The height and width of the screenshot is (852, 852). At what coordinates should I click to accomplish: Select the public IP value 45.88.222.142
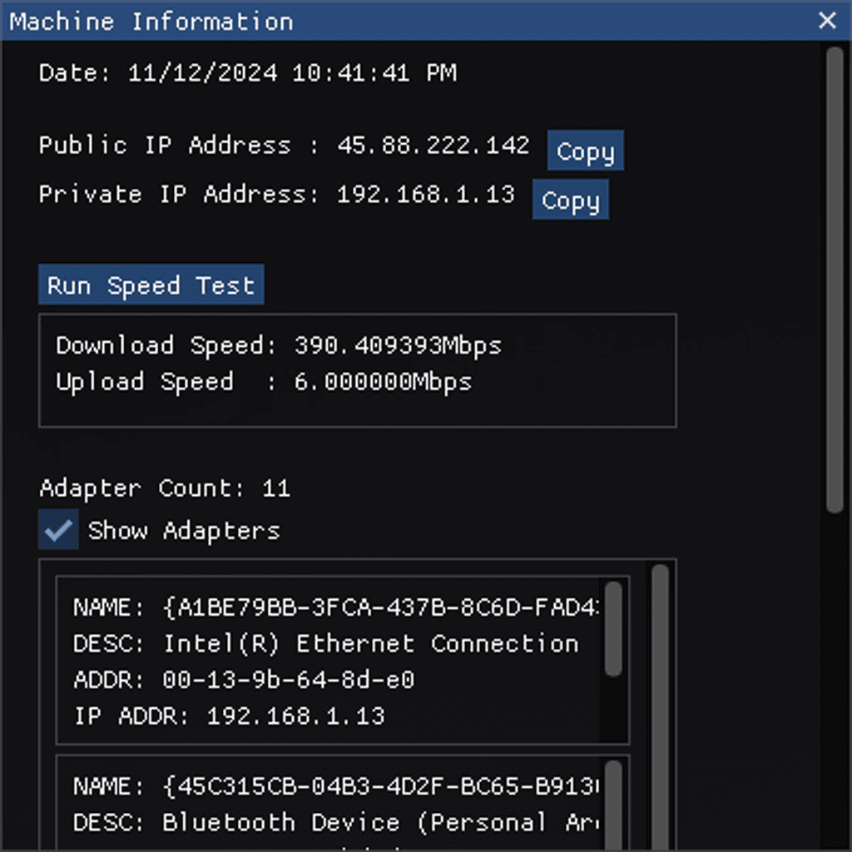tap(433, 146)
